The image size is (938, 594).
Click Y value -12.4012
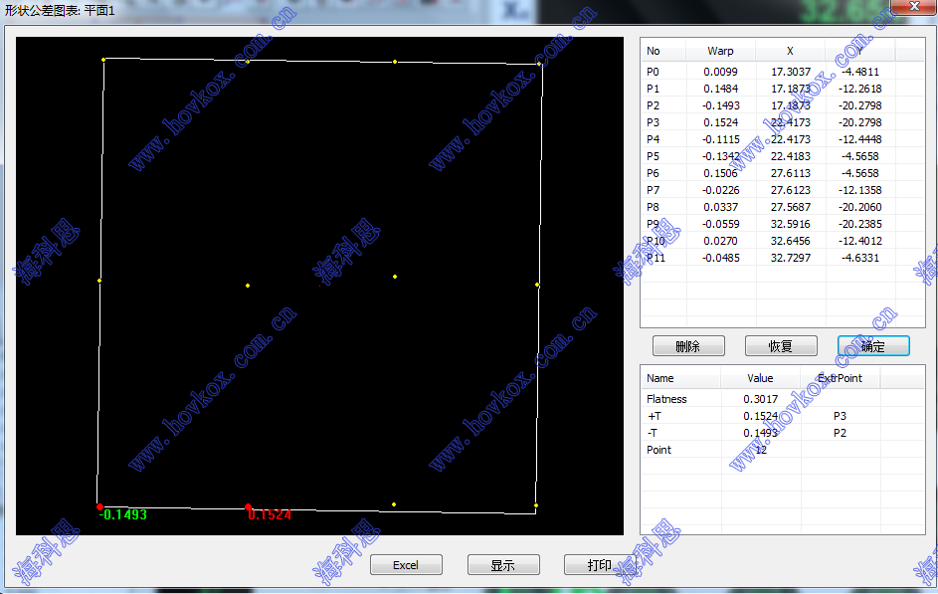click(x=859, y=241)
